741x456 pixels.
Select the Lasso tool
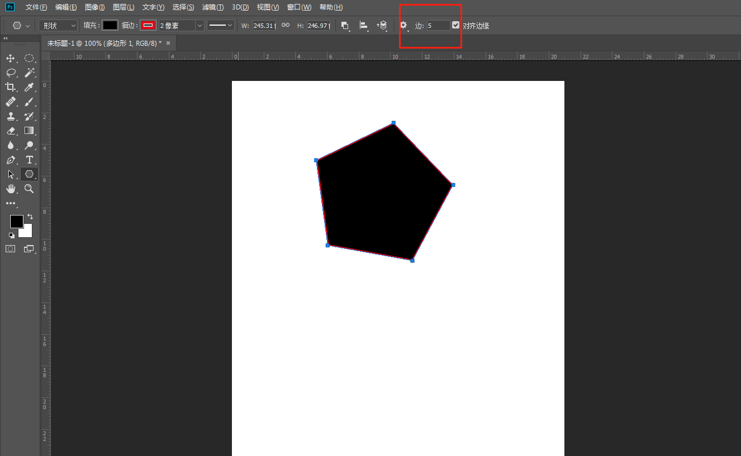10,73
